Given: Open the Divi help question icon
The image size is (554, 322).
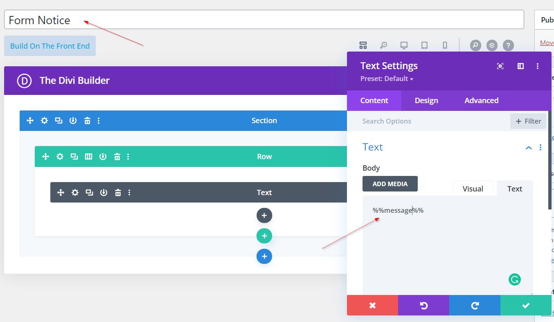Looking at the screenshot, I should pyautogui.click(x=508, y=45).
